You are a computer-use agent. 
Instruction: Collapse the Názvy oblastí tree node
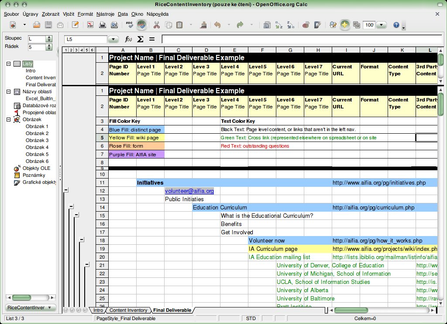tap(9, 91)
